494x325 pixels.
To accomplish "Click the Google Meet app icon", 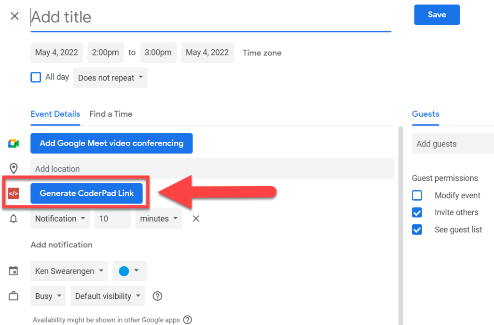I will 14,143.
